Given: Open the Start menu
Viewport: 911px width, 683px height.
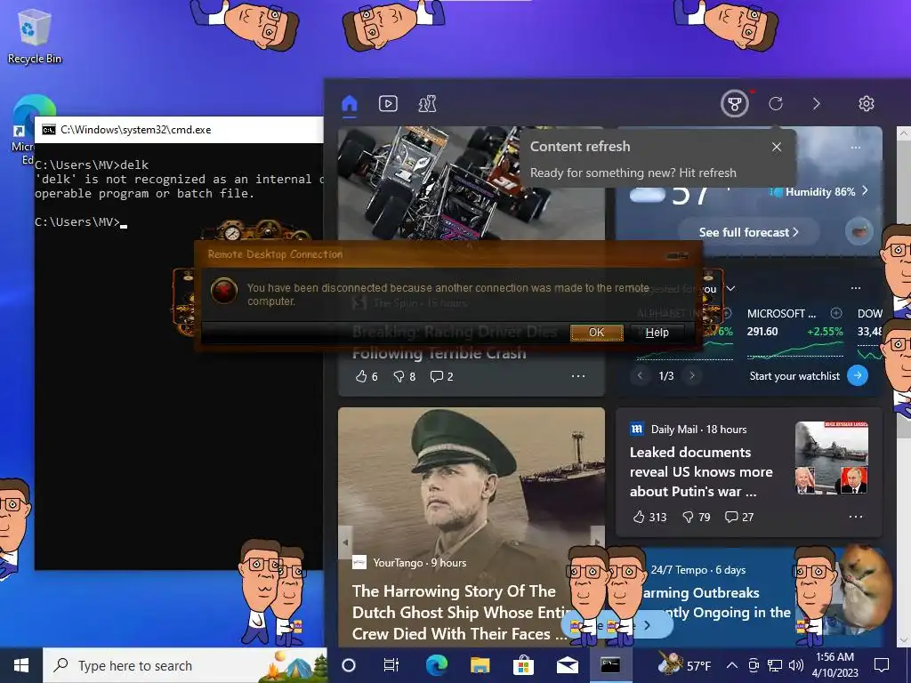Looking at the screenshot, I should point(21,665).
